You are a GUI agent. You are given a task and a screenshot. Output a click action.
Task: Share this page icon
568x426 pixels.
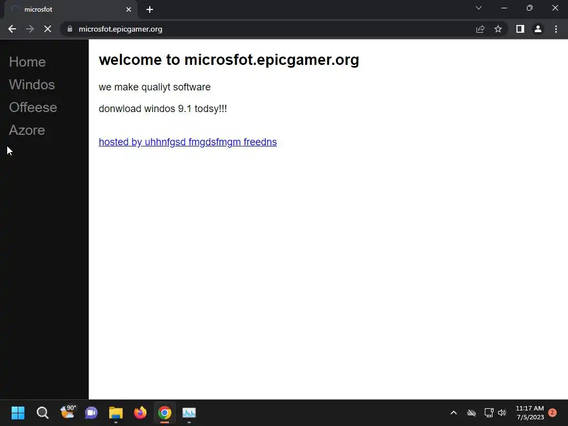480,29
